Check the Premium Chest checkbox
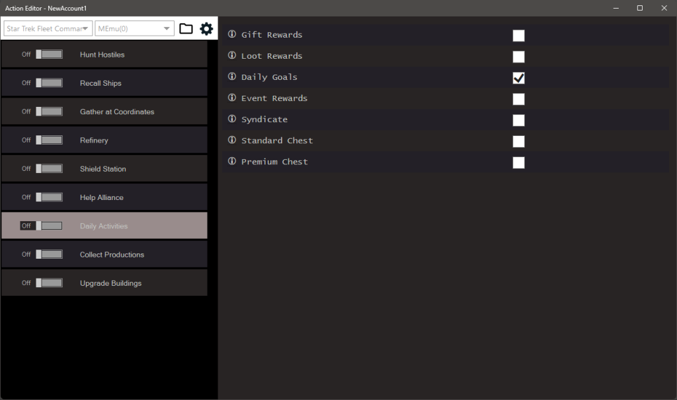677x400 pixels. [x=518, y=162]
